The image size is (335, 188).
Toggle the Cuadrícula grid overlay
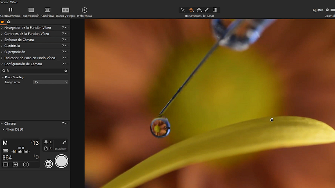coord(47,10)
